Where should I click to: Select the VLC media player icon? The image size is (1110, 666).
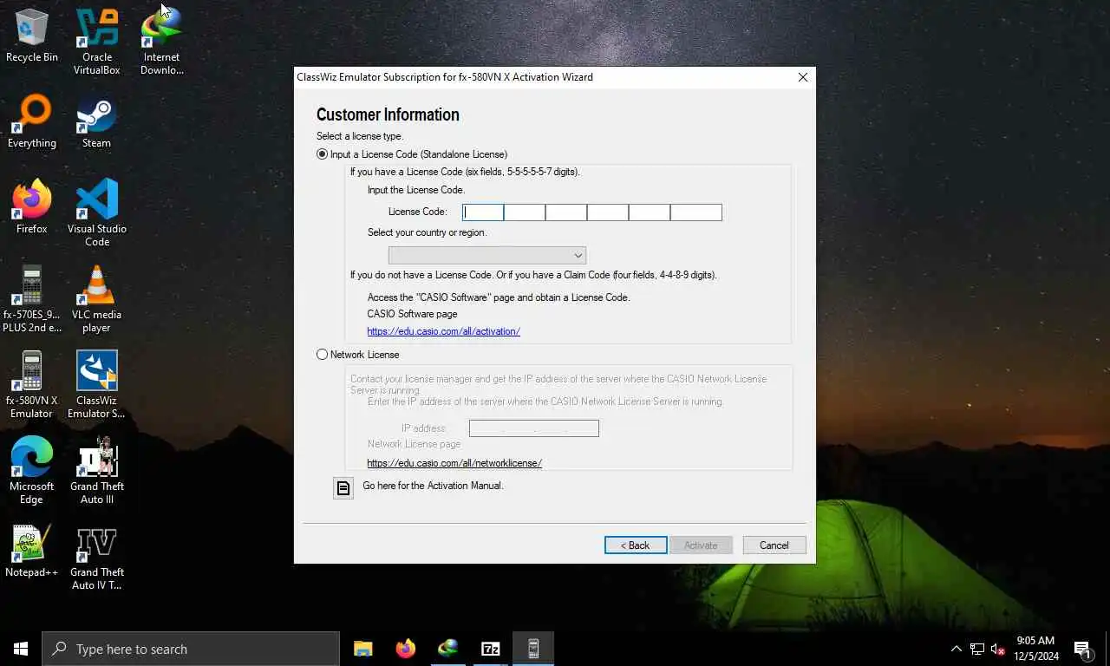click(x=97, y=298)
